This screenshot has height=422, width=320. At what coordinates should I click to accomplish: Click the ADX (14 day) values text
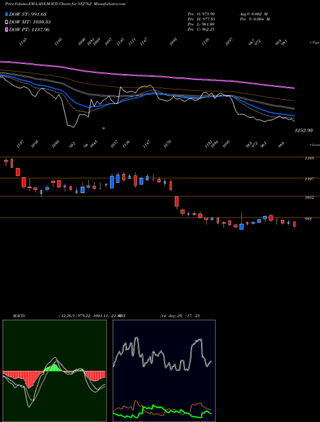tap(180, 316)
